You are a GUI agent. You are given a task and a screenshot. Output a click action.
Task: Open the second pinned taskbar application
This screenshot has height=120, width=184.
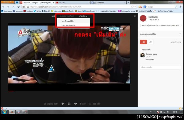19,112
